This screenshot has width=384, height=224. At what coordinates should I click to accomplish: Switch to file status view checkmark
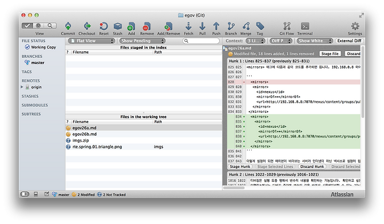[x=27, y=26]
